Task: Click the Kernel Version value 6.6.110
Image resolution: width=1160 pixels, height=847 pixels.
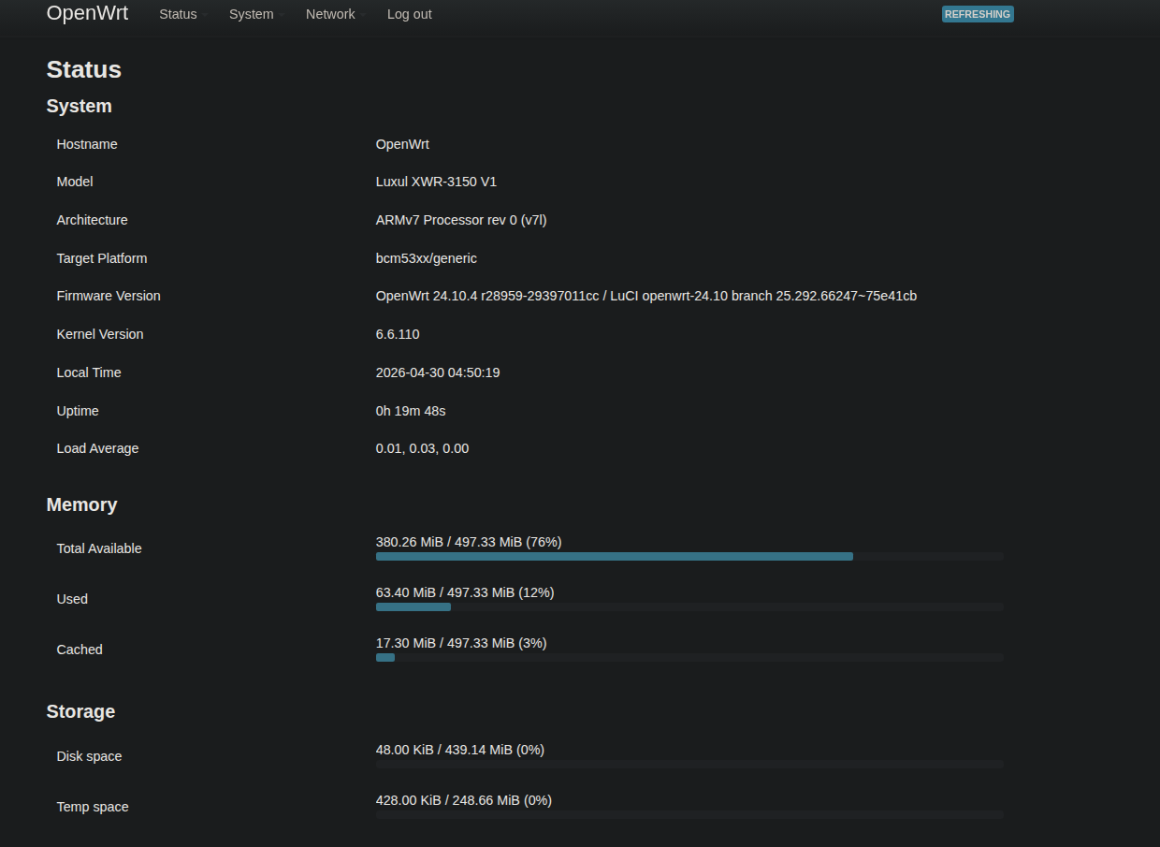Action: pos(398,334)
